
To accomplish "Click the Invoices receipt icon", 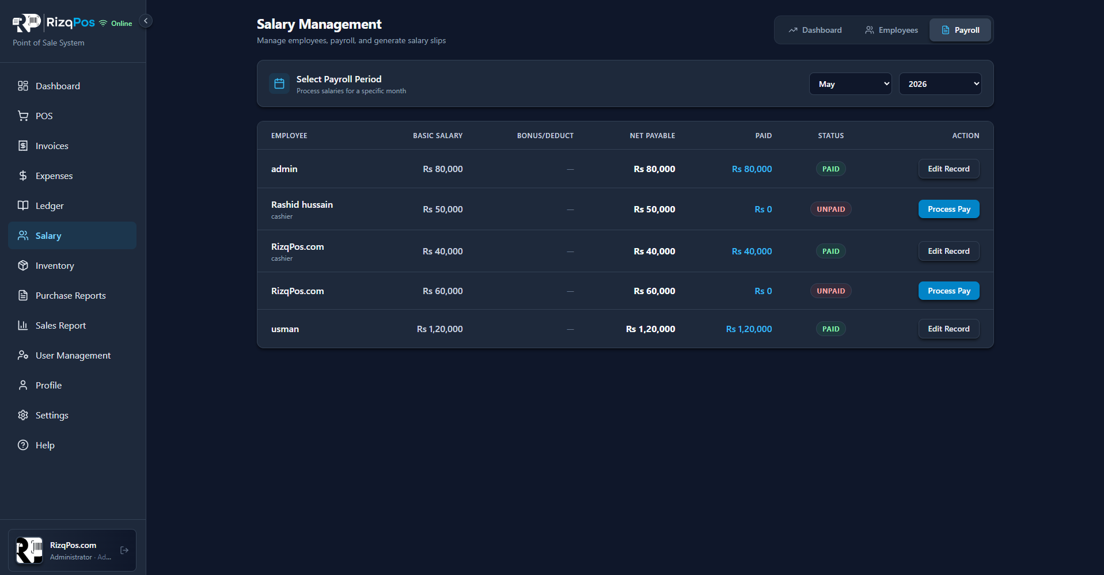I will (23, 146).
